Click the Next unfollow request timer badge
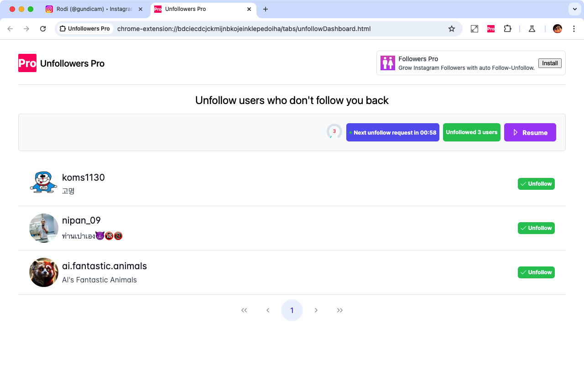Screen dimensions: 584x365 393,132
